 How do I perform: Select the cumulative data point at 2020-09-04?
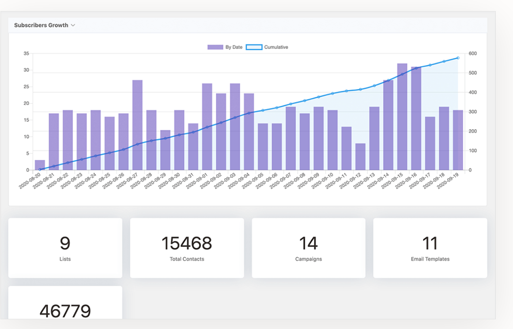249,112
